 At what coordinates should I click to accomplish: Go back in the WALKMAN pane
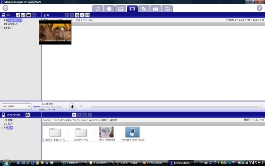(x=74, y=115)
